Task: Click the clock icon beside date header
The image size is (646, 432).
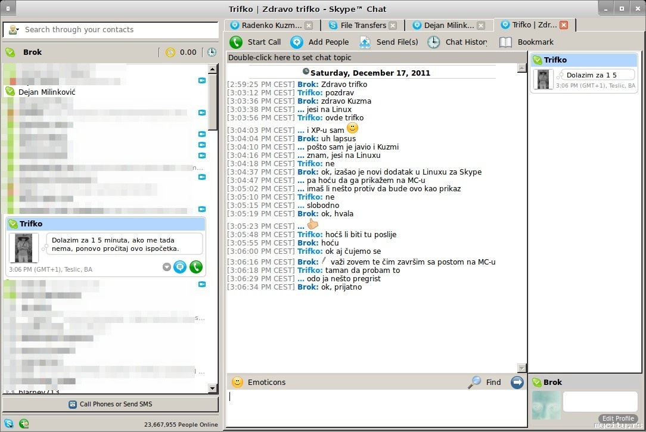Action: (306, 72)
